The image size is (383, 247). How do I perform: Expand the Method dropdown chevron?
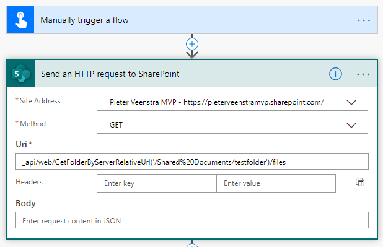(x=351, y=125)
